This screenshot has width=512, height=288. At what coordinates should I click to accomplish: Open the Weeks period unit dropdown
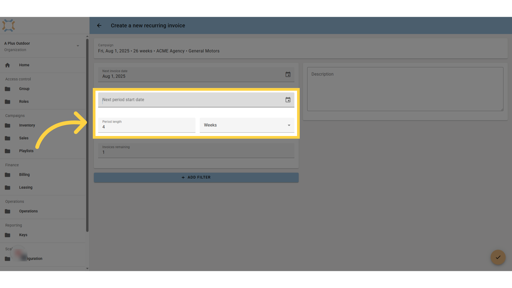(247, 125)
